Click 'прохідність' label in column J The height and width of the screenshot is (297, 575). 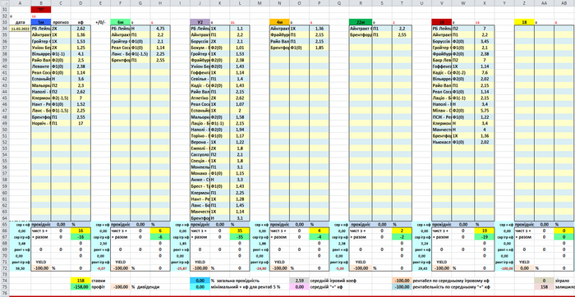coord(200,224)
